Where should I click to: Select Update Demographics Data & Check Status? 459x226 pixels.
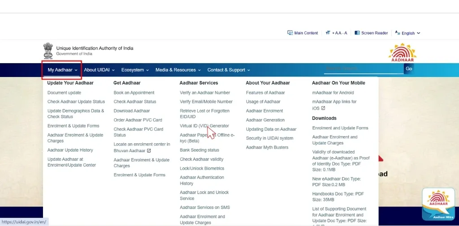click(x=76, y=114)
